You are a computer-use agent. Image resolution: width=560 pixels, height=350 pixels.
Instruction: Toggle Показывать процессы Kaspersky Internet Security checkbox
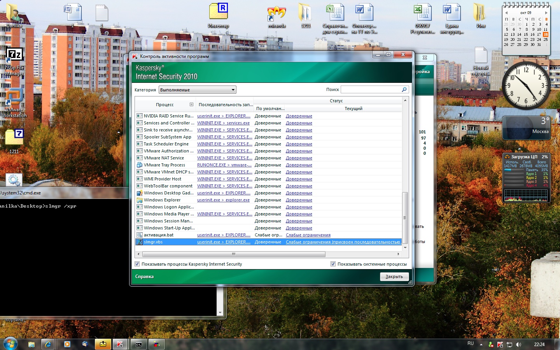(137, 264)
